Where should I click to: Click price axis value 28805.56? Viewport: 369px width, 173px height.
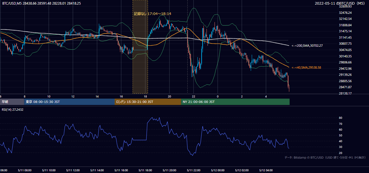click(x=345, y=81)
